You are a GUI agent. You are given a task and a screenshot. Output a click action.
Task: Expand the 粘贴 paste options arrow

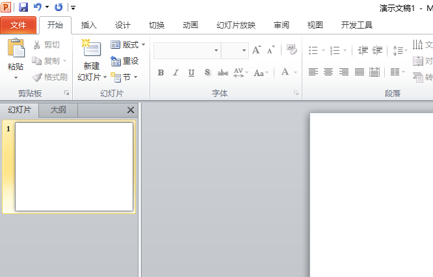point(16,77)
